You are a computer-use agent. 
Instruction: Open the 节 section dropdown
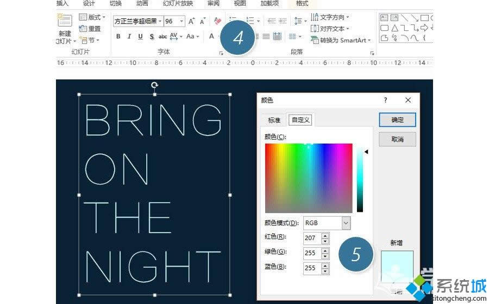90,40
